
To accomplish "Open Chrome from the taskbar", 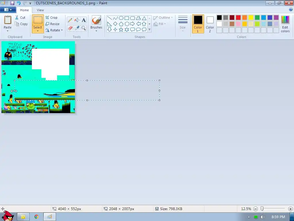I will 36,217.
